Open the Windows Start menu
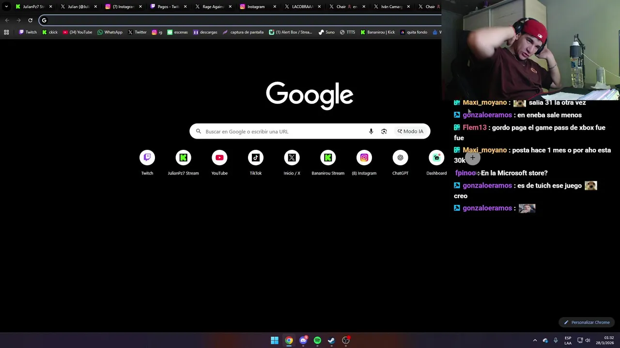This screenshot has height=348, width=620. tap(275, 340)
